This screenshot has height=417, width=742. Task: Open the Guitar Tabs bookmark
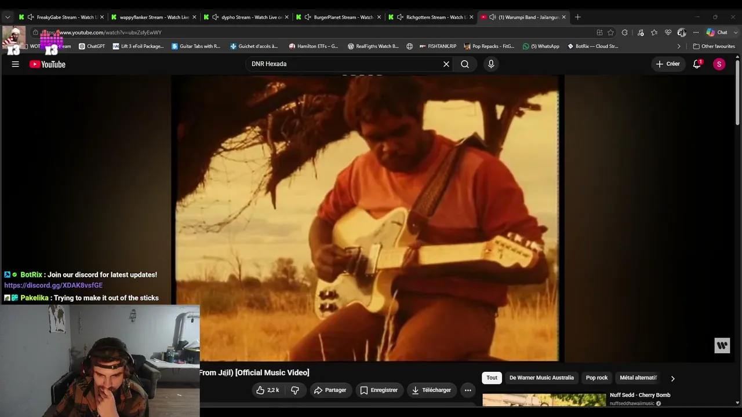(196, 46)
